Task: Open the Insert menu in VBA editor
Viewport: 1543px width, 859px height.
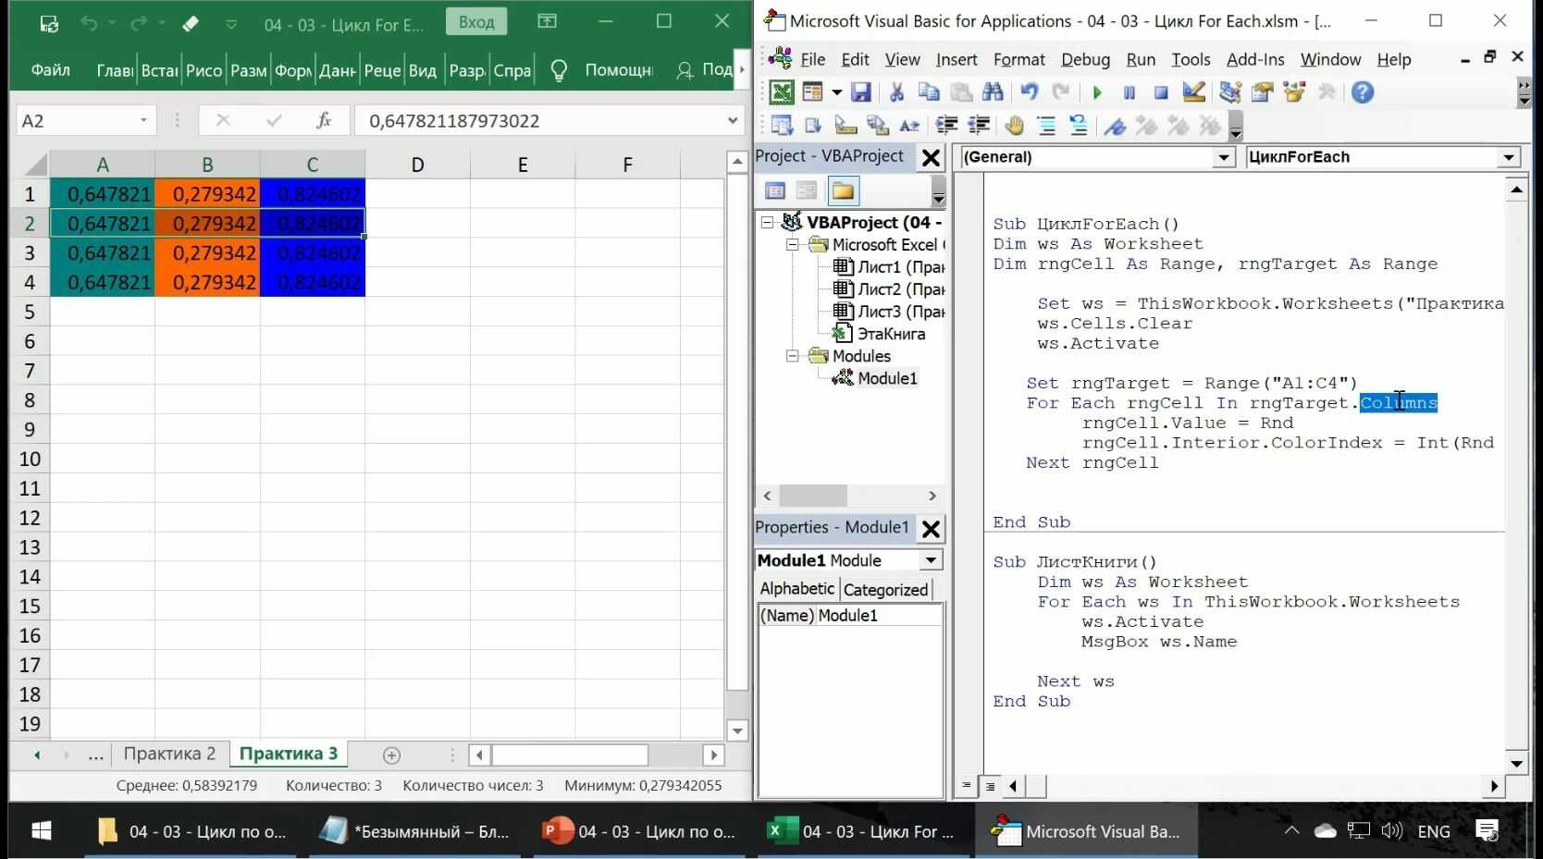Action: click(x=957, y=59)
